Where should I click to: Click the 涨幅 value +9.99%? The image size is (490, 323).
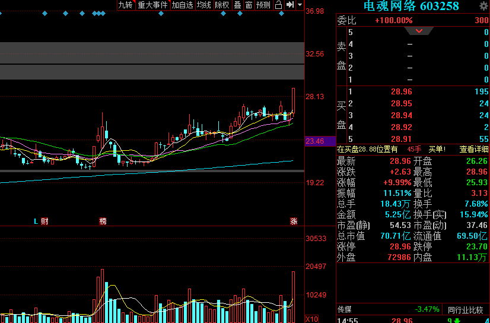(x=397, y=183)
